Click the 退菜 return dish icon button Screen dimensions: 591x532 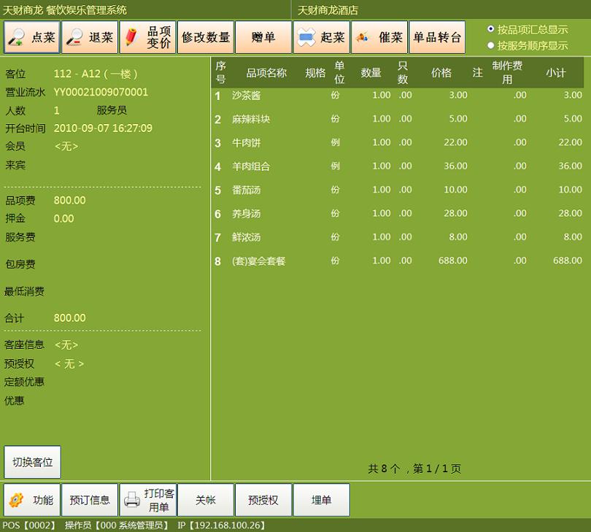[x=89, y=37]
